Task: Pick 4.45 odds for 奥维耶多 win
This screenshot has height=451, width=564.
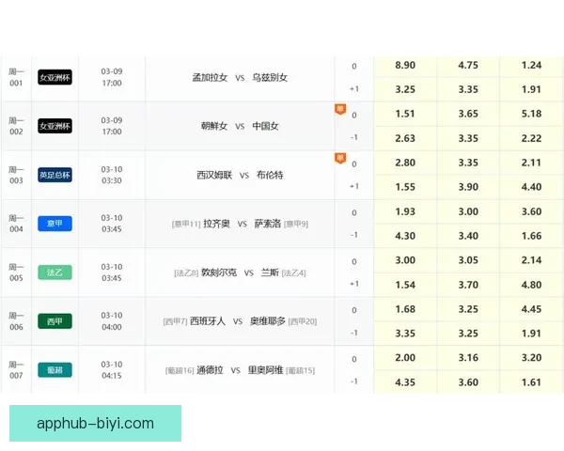Action: click(531, 309)
